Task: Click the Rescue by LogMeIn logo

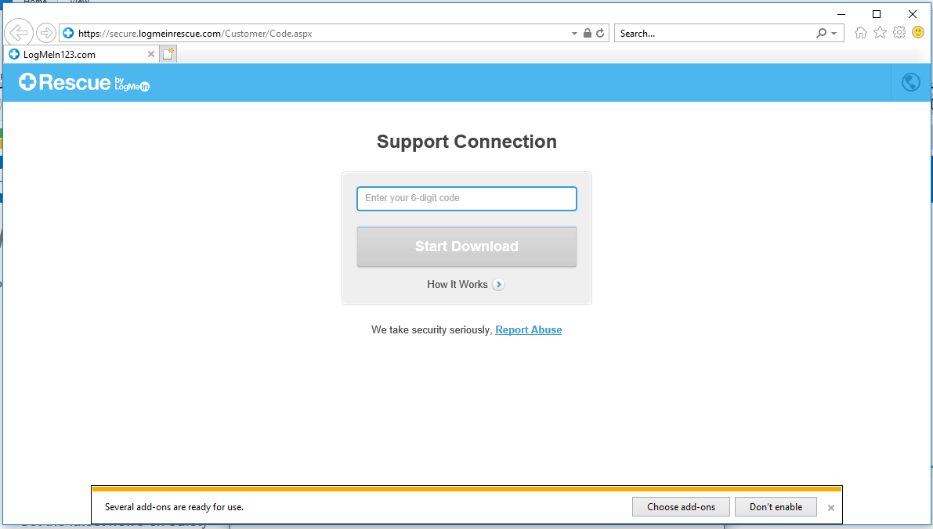Action: (84, 82)
